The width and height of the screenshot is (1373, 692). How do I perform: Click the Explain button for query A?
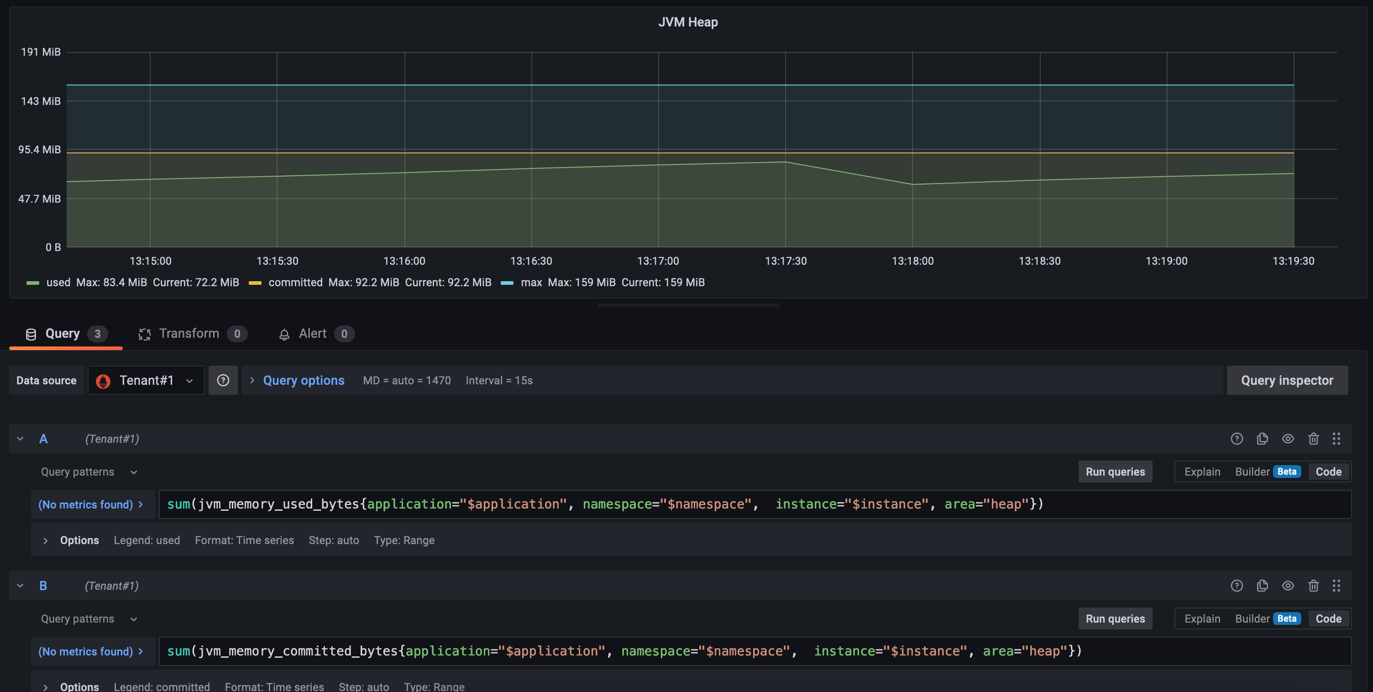1202,472
